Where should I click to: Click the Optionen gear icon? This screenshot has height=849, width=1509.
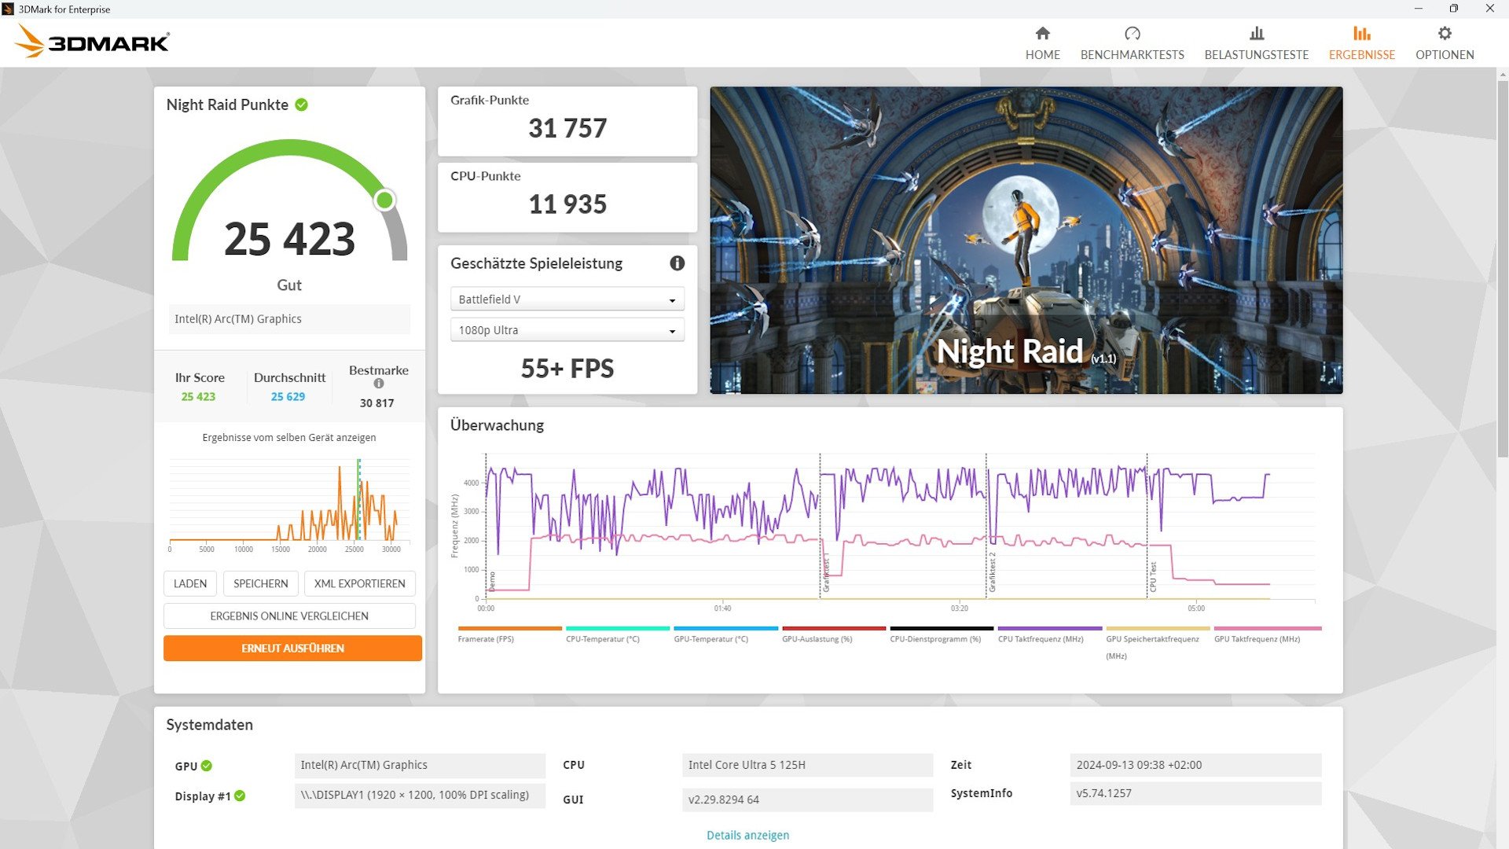tap(1444, 33)
